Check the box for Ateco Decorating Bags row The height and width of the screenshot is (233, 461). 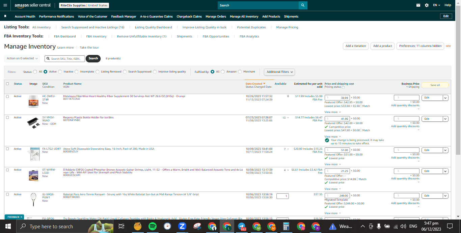point(7,149)
